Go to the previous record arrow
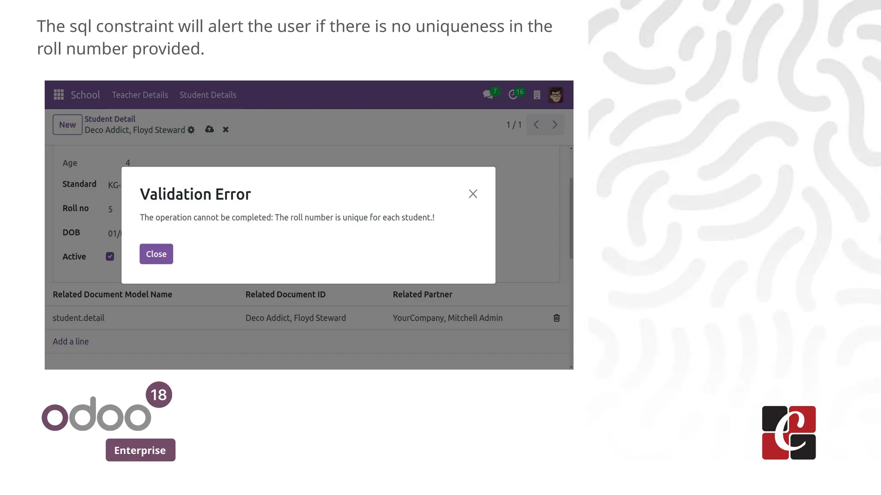Screen dimensions: 881x495 536,125
